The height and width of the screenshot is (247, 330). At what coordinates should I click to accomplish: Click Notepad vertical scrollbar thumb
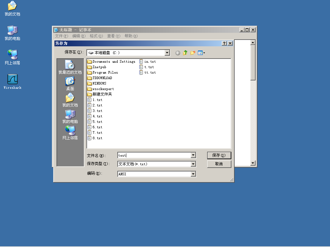coord(253,63)
